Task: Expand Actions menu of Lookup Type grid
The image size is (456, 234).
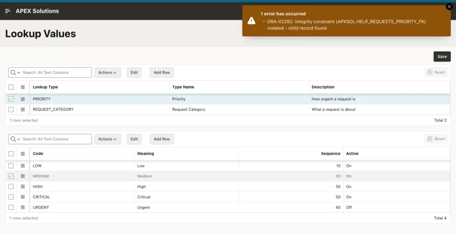Action: pyautogui.click(x=107, y=72)
